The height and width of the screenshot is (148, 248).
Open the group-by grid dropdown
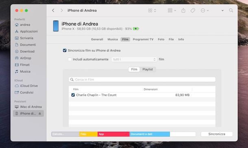point(172,11)
